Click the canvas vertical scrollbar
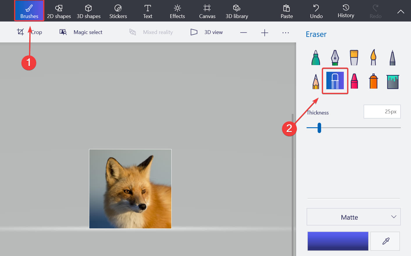 pyautogui.click(x=293, y=185)
